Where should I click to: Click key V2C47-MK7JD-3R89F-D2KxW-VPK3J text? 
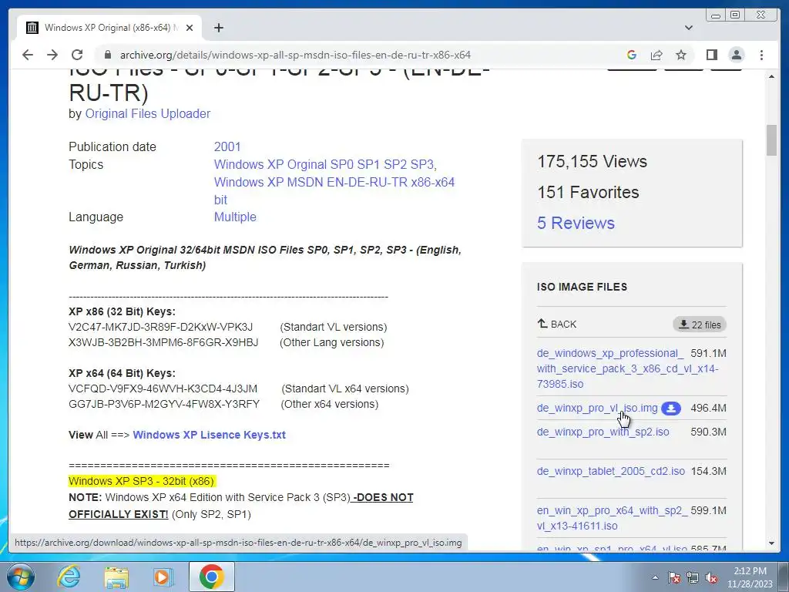pyautogui.click(x=160, y=327)
